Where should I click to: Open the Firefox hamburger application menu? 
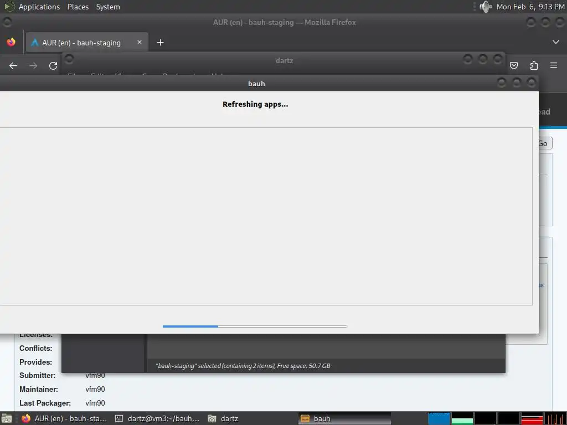pyautogui.click(x=554, y=65)
